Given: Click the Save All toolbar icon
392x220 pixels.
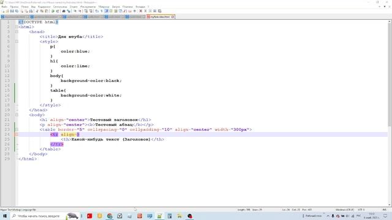Looking at the screenshot, I should click(17, 11).
